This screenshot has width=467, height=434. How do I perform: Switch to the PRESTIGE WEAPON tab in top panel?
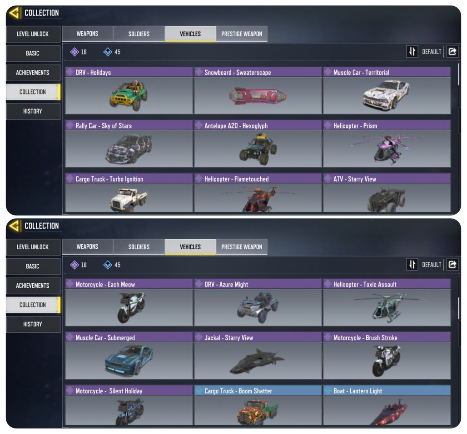point(242,34)
